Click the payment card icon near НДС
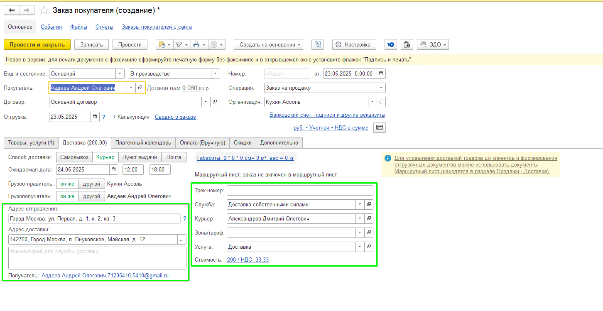The width and height of the screenshot is (603, 311). (x=380, y=127)
